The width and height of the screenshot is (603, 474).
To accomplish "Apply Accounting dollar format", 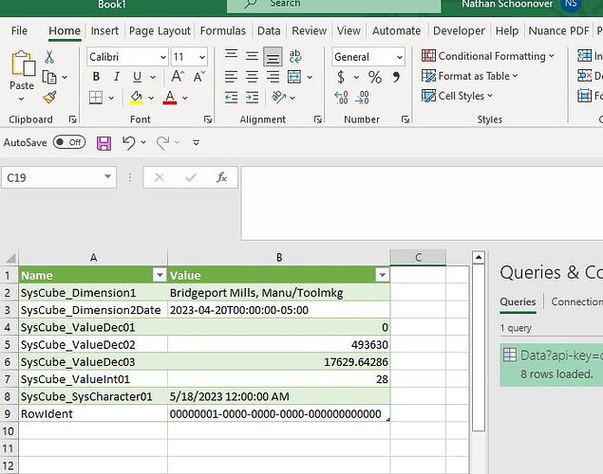I will [x=341, y=77].
